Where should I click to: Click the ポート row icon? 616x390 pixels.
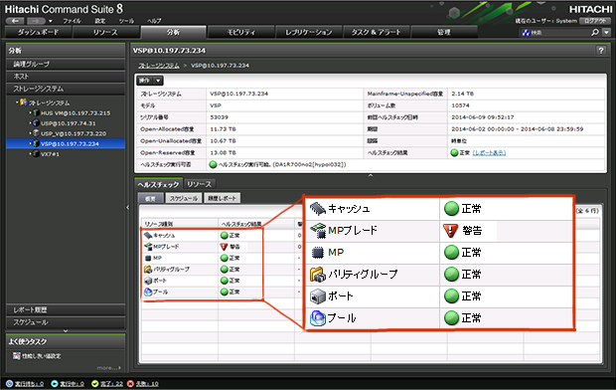[148, 281]
